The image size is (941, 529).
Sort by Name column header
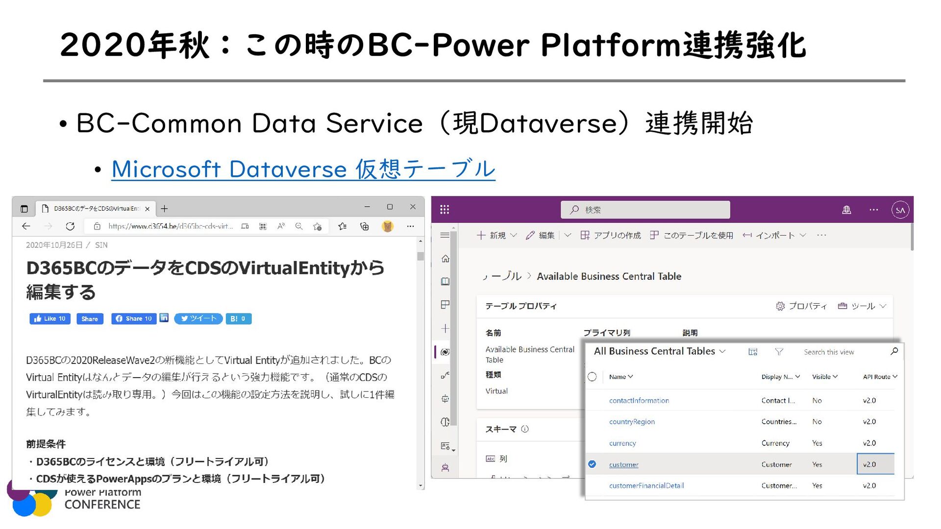pos(621,377)
